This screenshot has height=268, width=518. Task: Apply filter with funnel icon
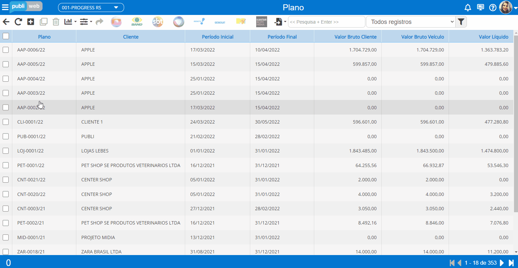pos(461,22)
